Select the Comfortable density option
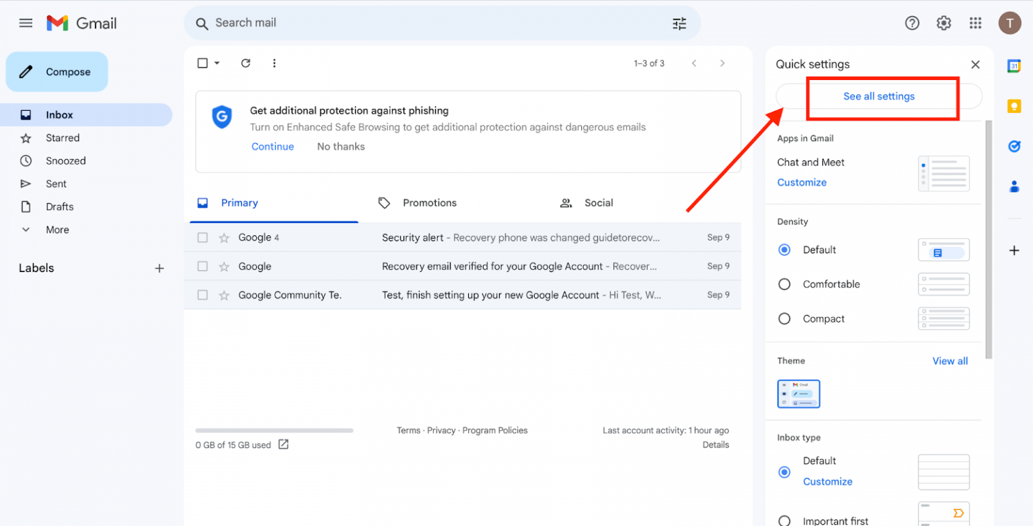 pos(784,284)
